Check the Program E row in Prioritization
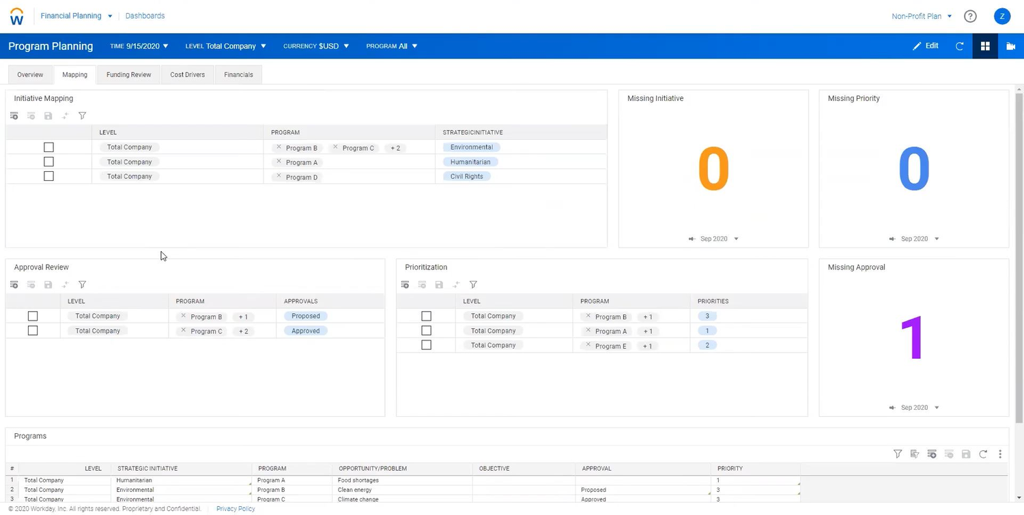The height and width of the screenshot is (515, 1024). tap(426, 345)
